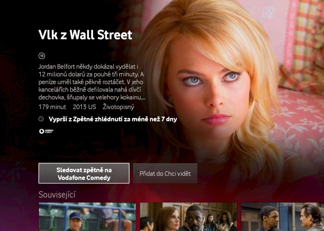This screenshot has width=324, height=231.
Task: Expand synopsis via trailing ellipsis after kokainu
Action: coord(144,98)
